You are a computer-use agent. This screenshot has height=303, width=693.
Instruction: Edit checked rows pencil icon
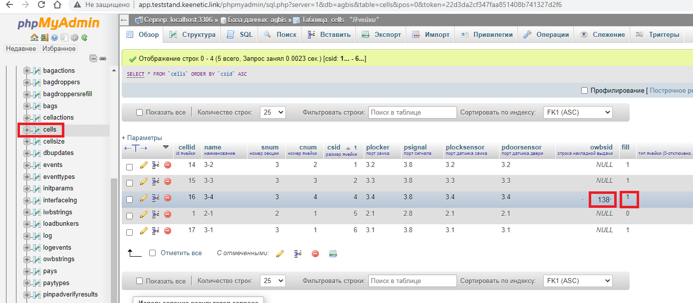pyautogui.click(x=280, y=254)
